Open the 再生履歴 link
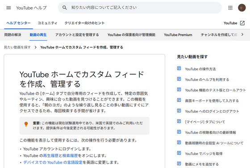The width and height of the screenshot is (250, 168). [x=51, y=155]
